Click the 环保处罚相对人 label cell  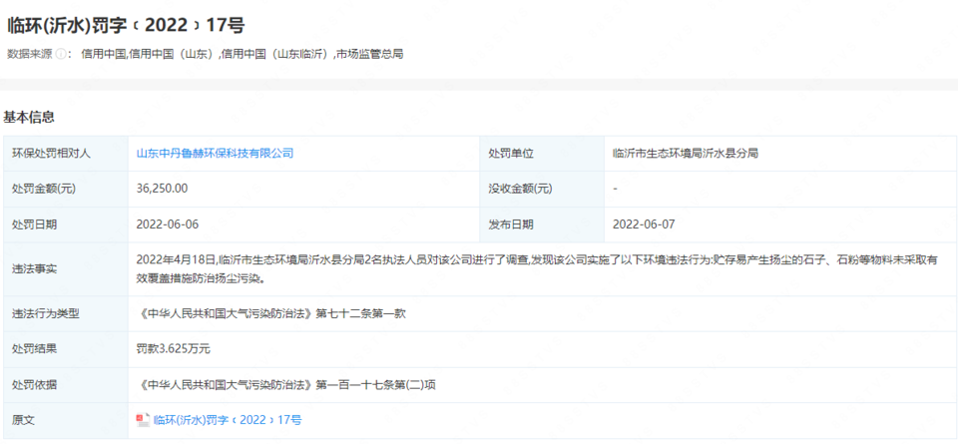click(66, 154)
